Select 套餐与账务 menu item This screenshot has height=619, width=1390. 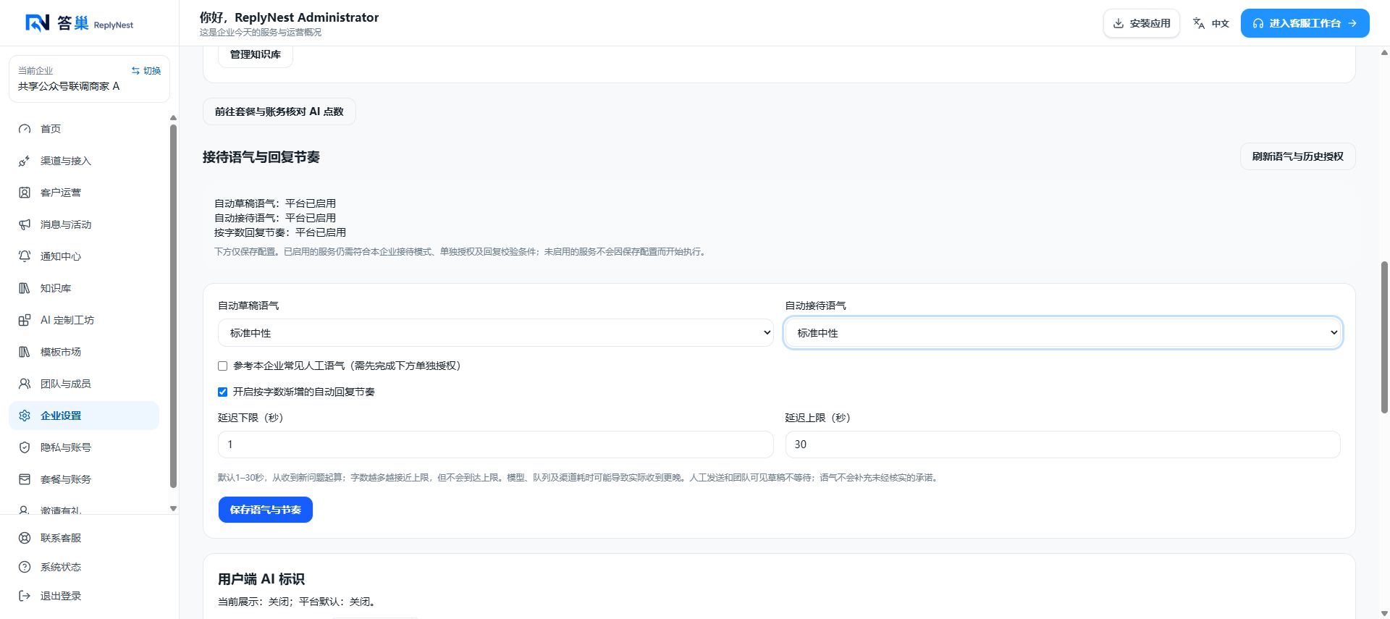[x=84, y=479]
